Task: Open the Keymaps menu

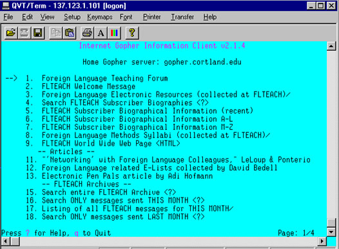Action: [x=100, y=17]
